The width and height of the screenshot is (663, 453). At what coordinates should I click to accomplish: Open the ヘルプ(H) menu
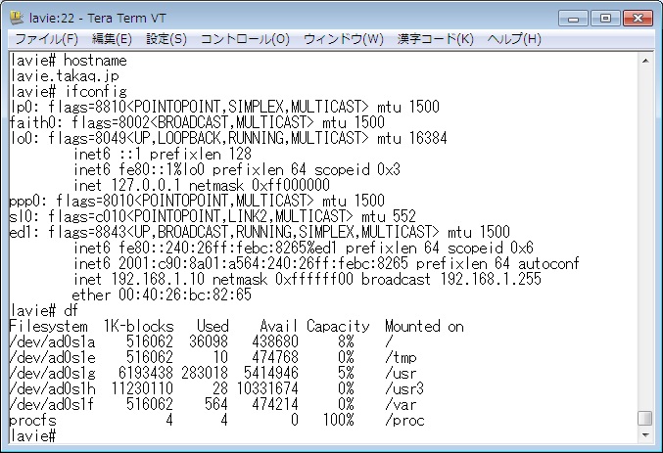[514, 39]
